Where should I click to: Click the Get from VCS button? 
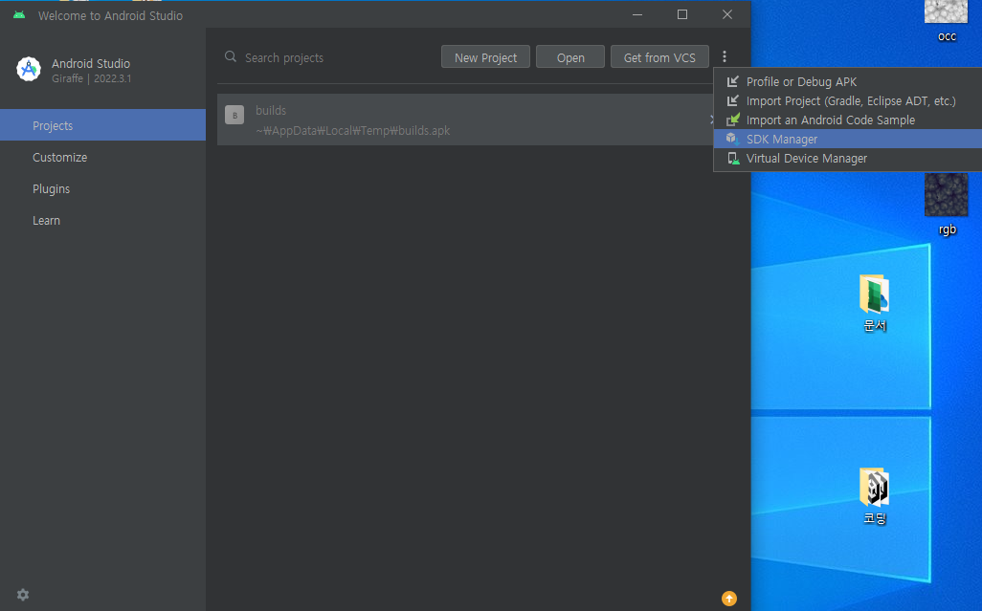[659, 57]
